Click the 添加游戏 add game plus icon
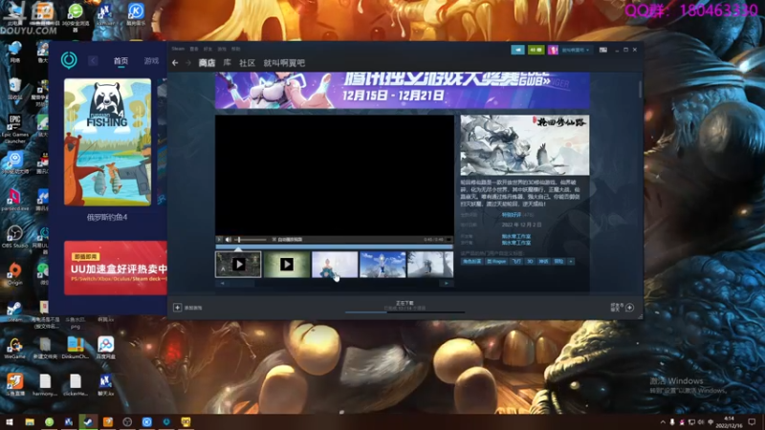This screenshot has height=430, width=765. pos(177,308)
